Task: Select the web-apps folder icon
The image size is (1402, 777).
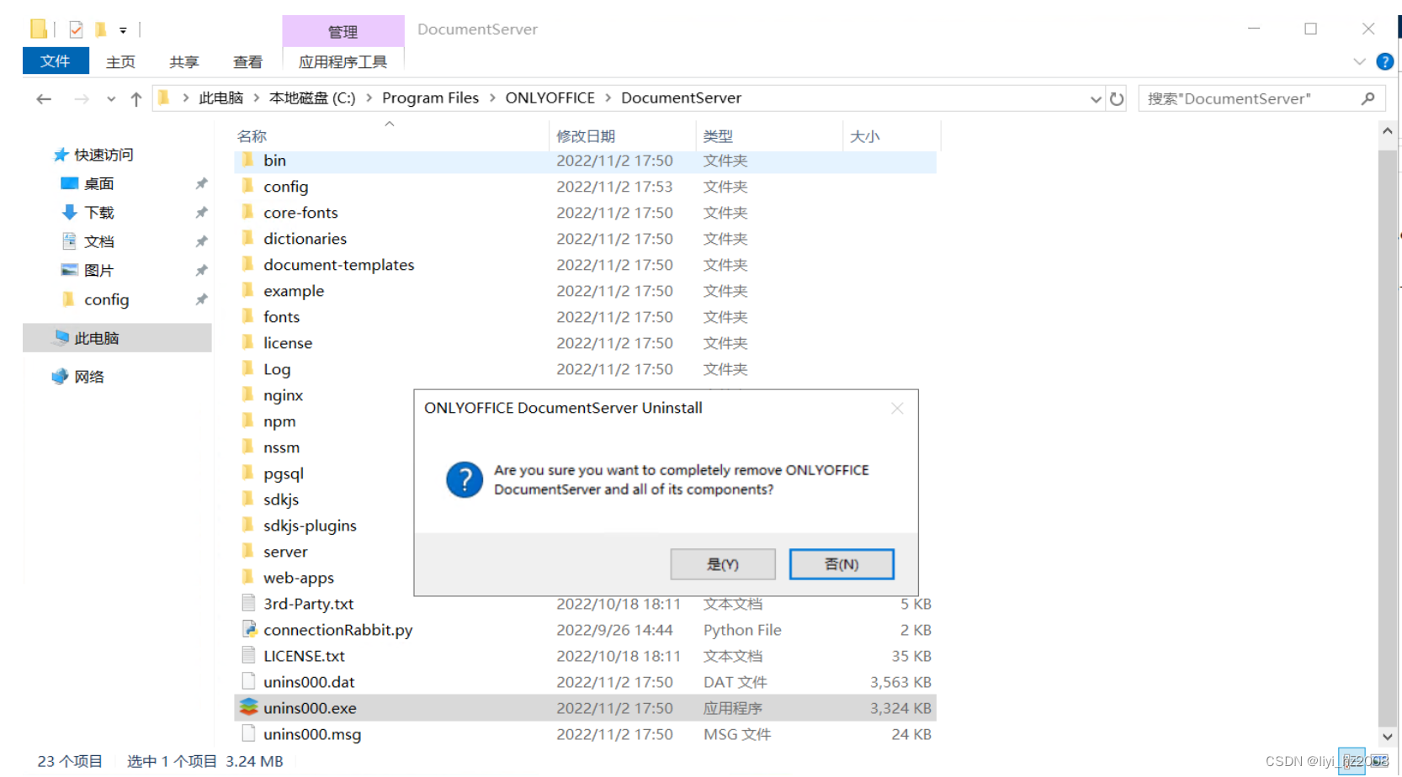Action: [x=247, y=577]
